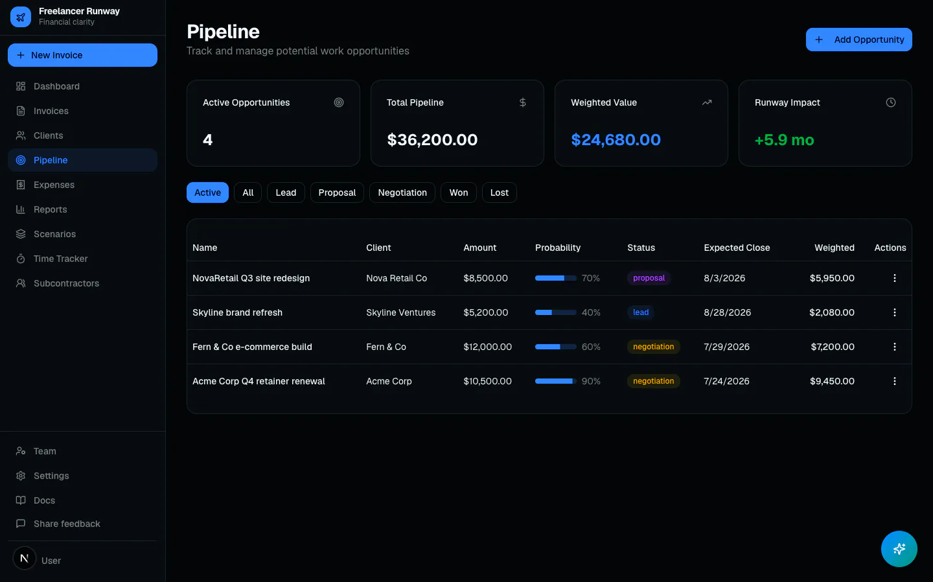Show Lost opportunities
This screenshot has width=933, height=582.
[x=500, y=192]
